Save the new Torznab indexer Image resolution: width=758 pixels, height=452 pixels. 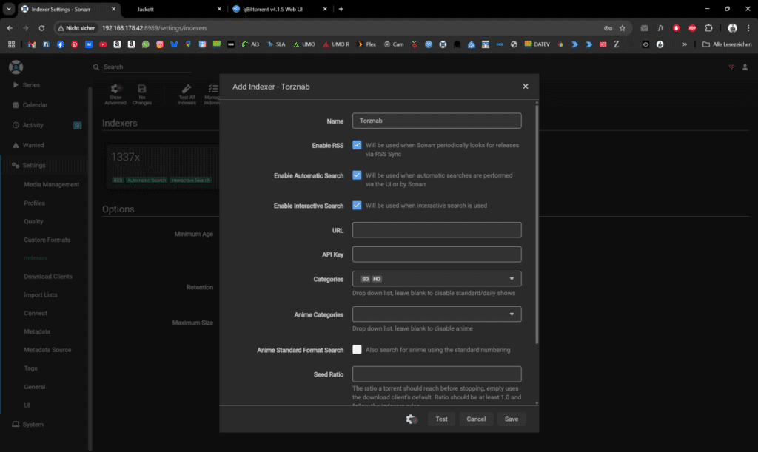512,419
